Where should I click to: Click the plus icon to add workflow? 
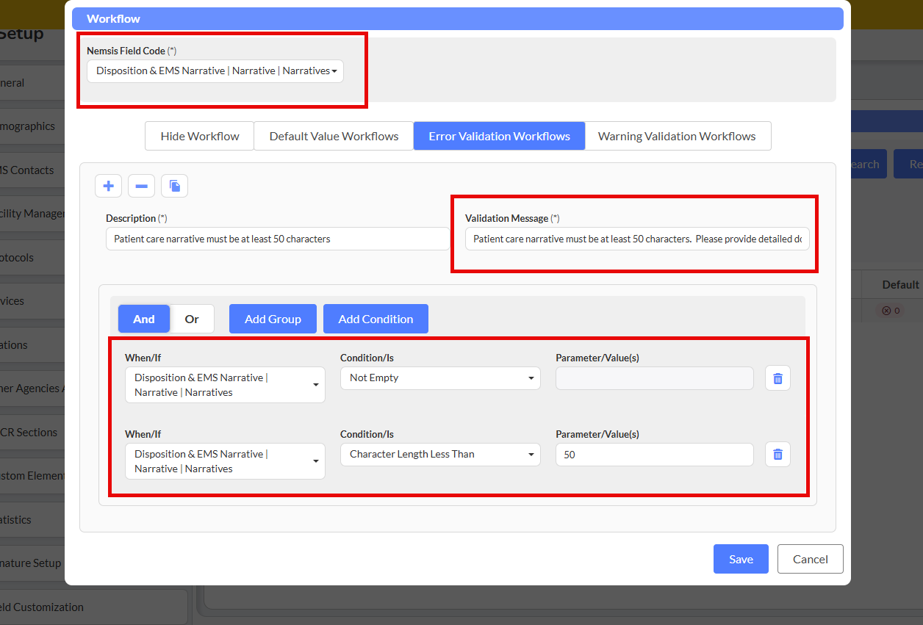108,186
